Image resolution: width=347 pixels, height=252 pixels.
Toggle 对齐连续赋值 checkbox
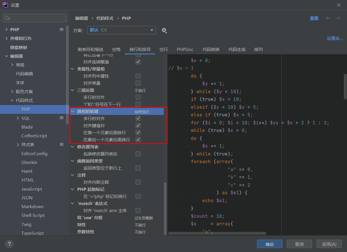(138, 62)
